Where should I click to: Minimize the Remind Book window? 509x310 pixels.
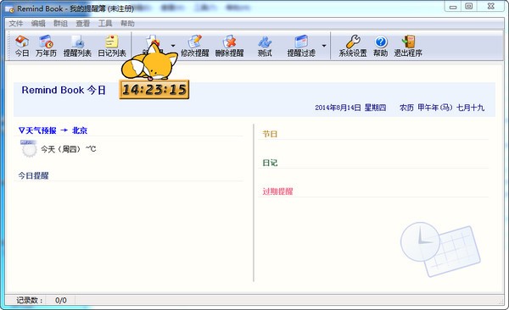453,7
